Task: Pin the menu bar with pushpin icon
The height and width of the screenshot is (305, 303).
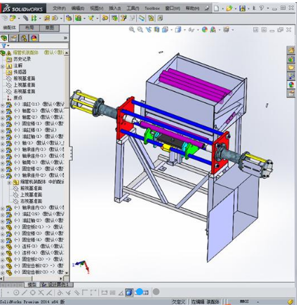Action: tap(207, 8)
